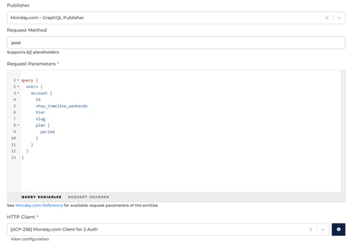Image resolution: width=363 pixels, height=247 pixels.
Task: Switch to the Request Headers tab
Action: (x=88, y=197)
